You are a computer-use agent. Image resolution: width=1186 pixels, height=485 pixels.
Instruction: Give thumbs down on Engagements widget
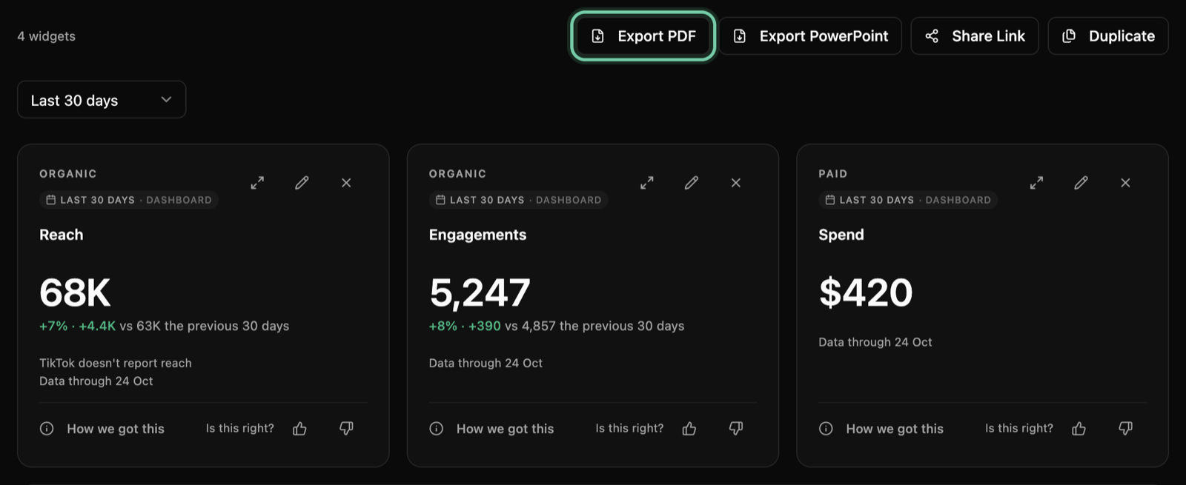pyautogui.click(x=736, y=429)
